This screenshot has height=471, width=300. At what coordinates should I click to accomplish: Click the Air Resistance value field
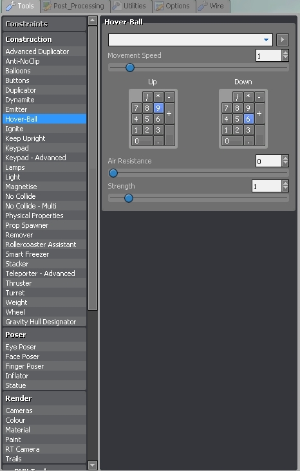tap(268, 162)
